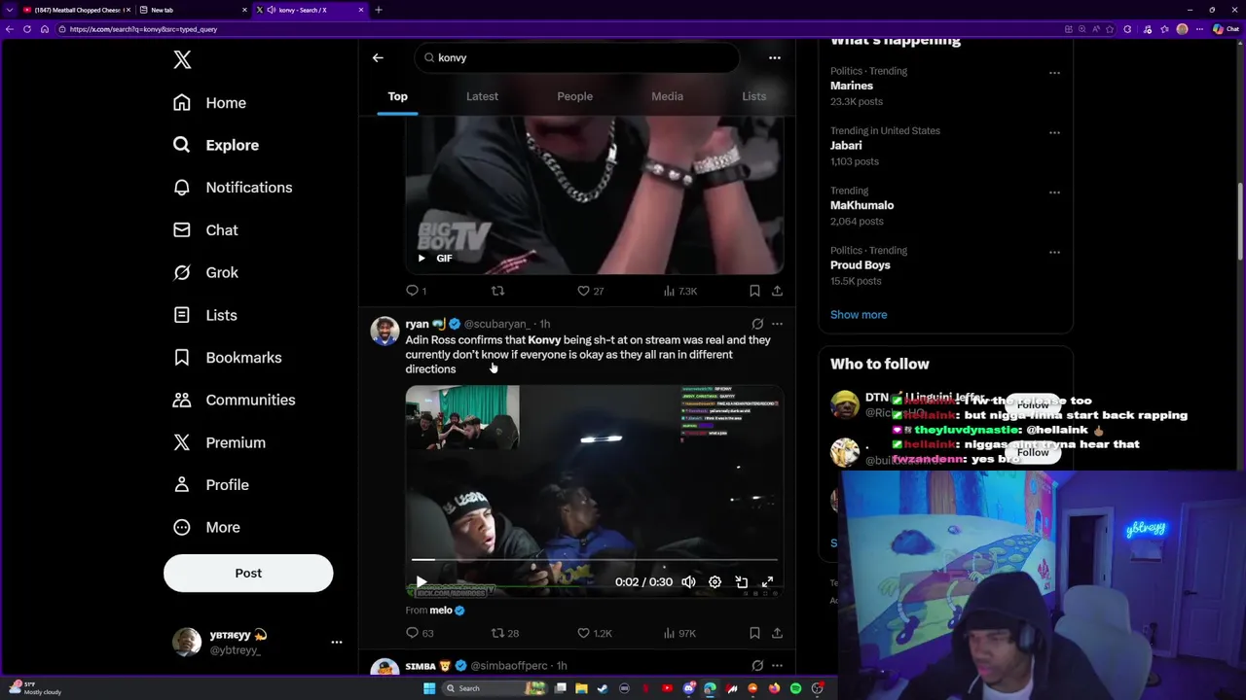Share the GIF post
Viewport: 1246px width, 700px height.
[777, 291]
